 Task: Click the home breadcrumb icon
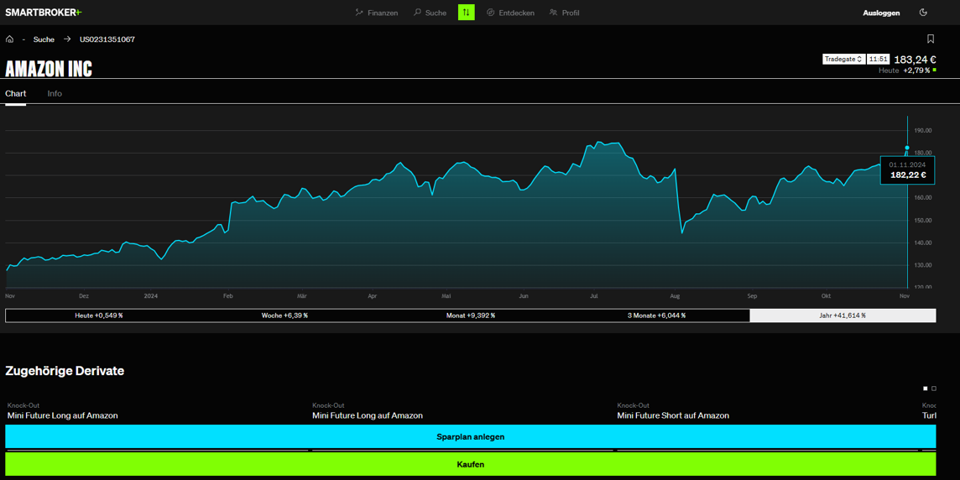point(9,39)
